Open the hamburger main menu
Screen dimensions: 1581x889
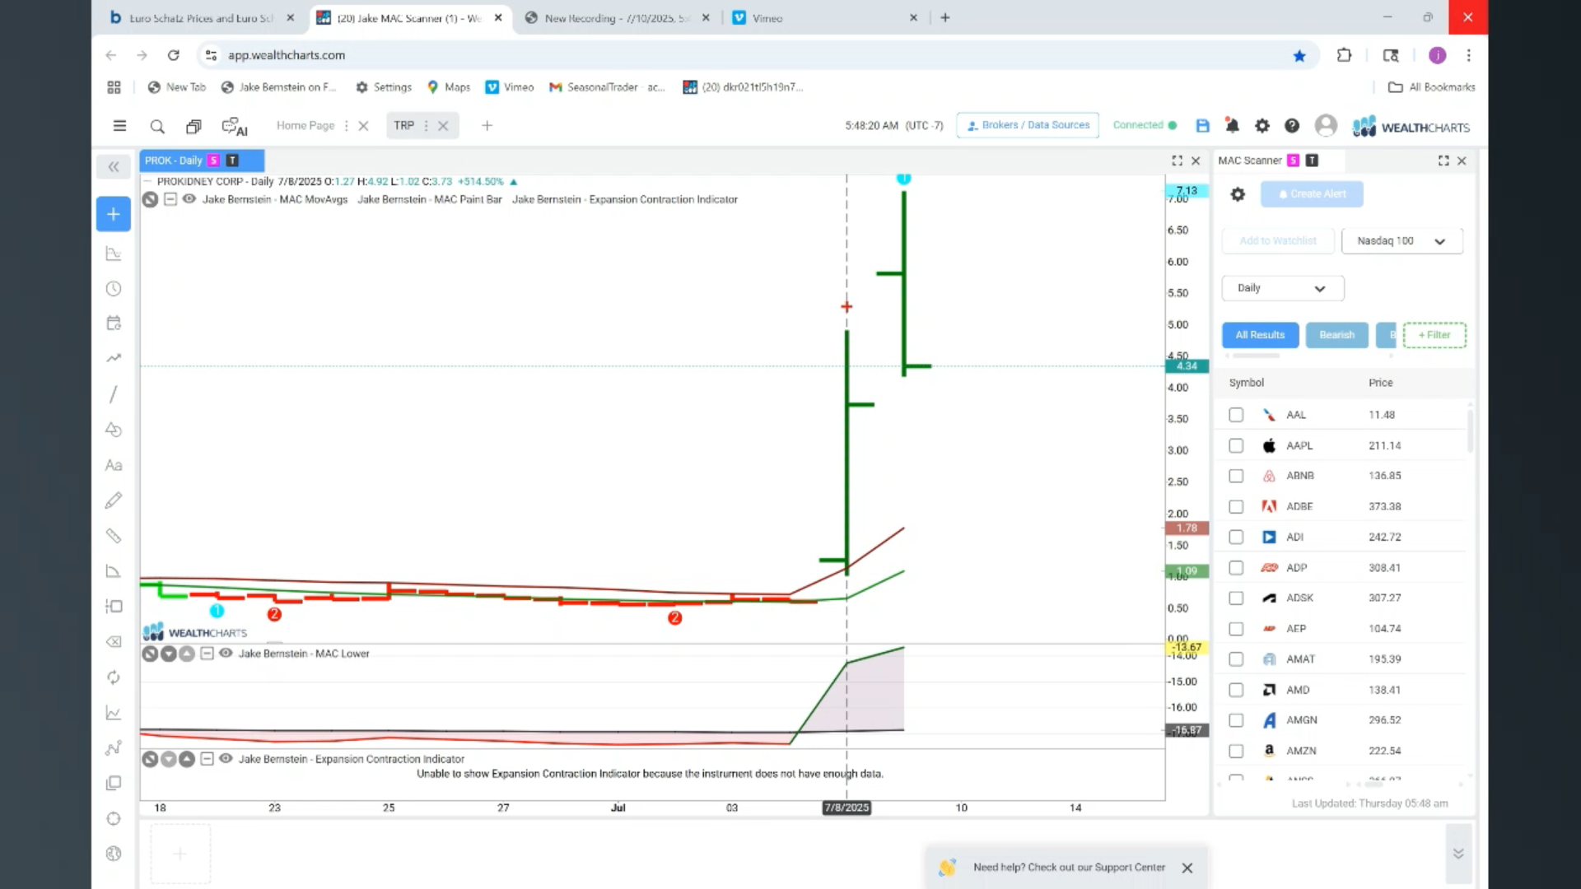click(x=119, y=126)
